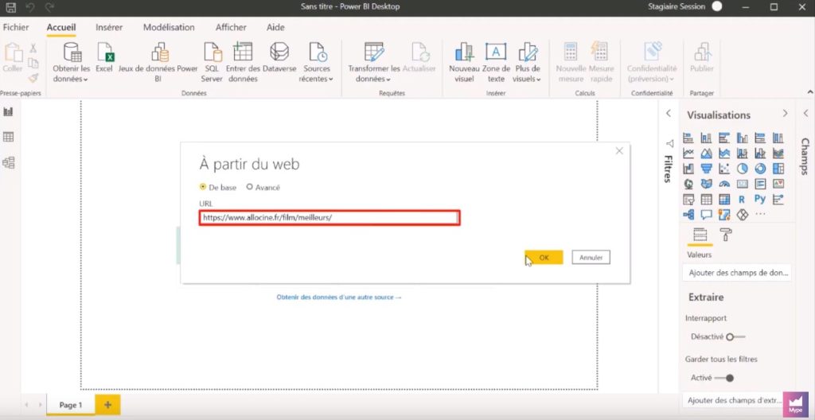
Task: Click the Stagiaire Session account avatar
Action: [x=717, y=6]
